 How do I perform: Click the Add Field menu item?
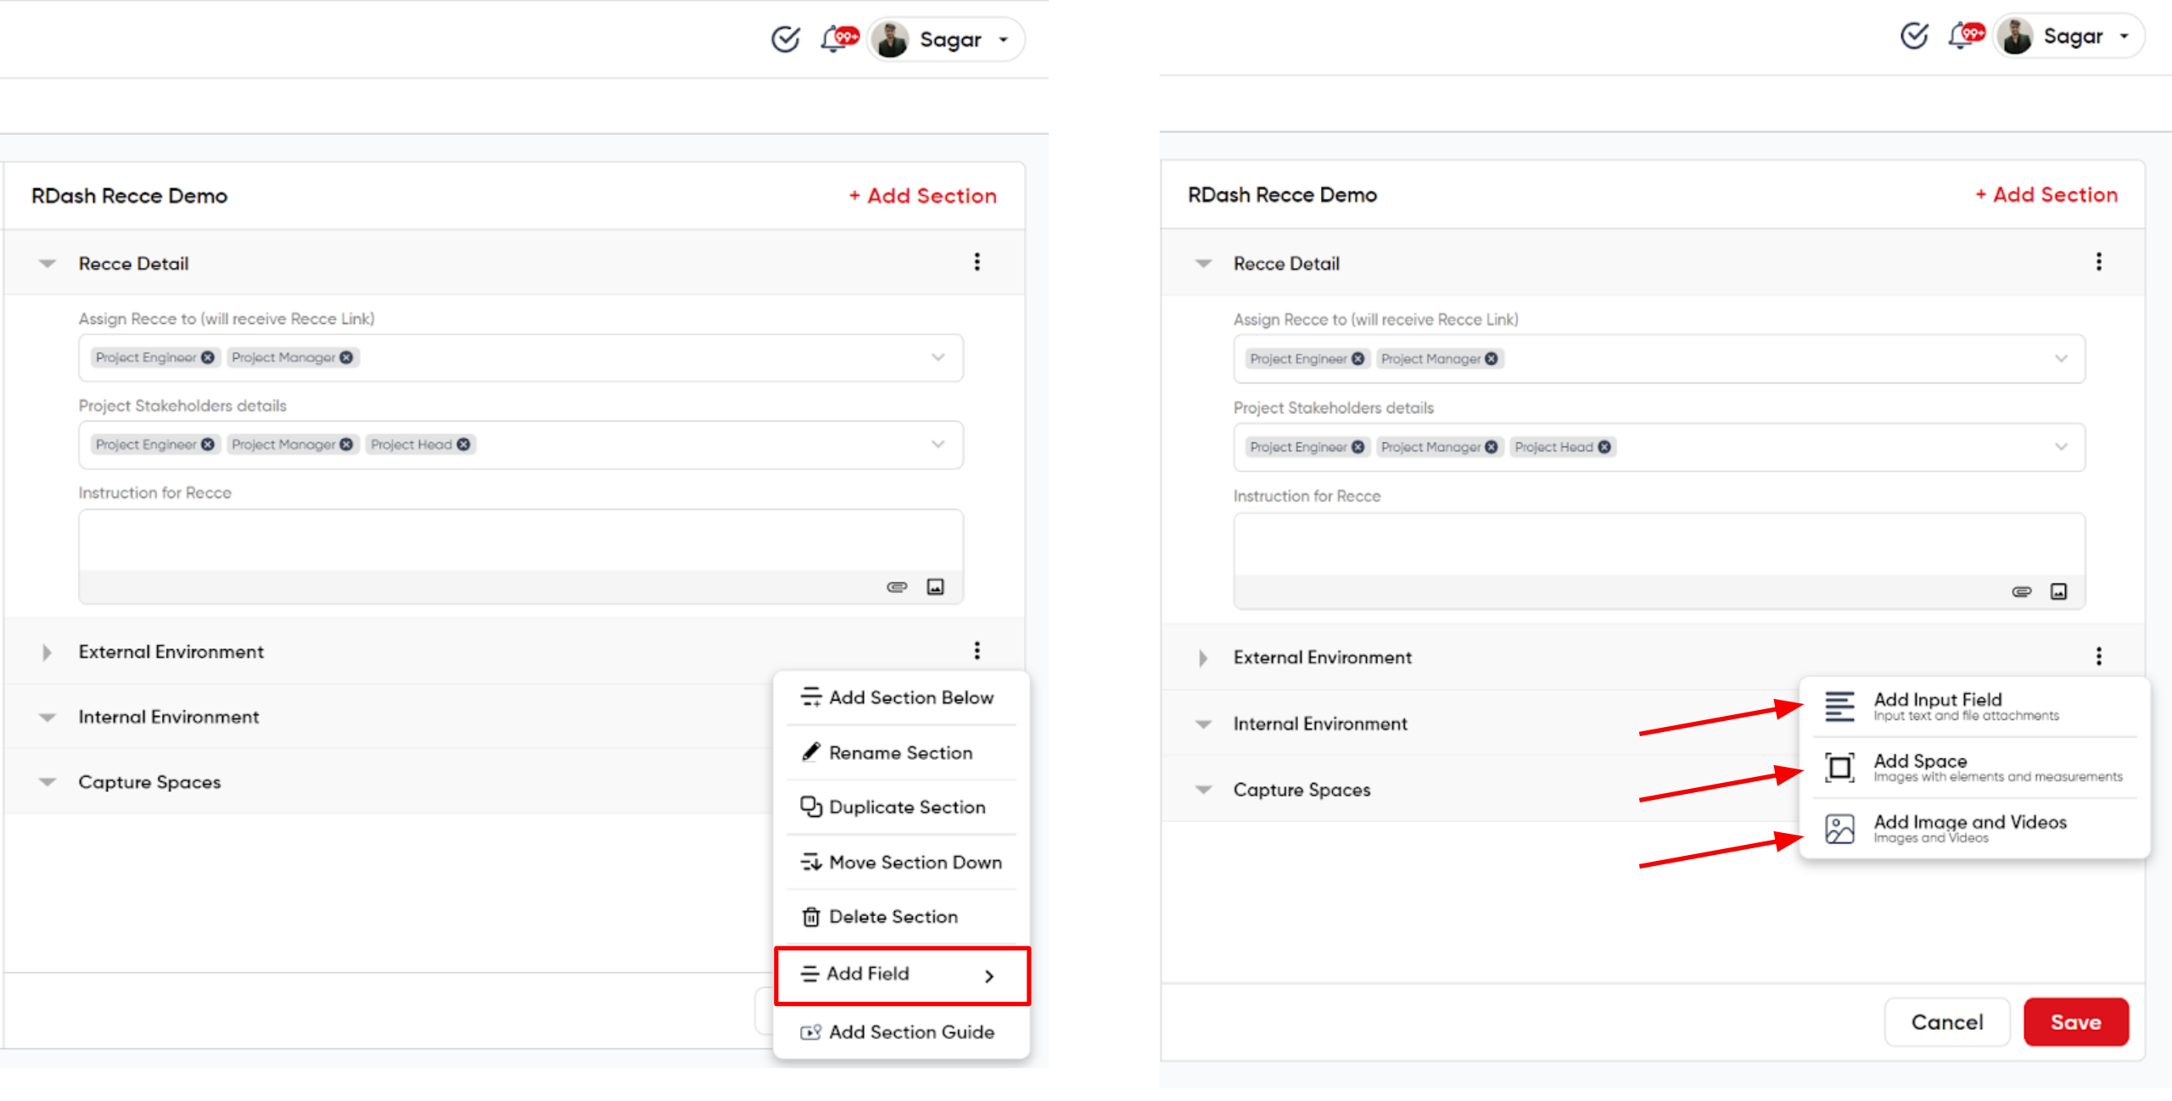tap(901, 973)
